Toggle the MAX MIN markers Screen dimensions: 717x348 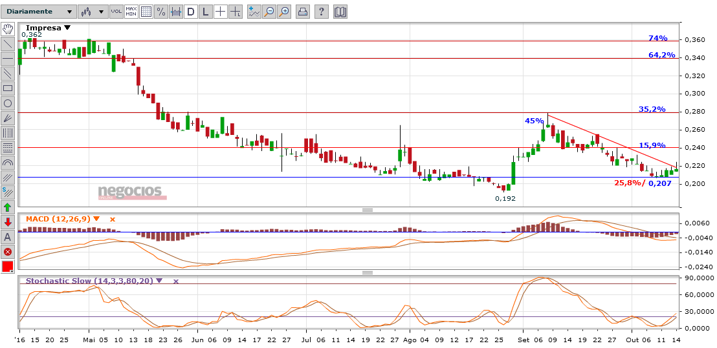tap(131, 12)
